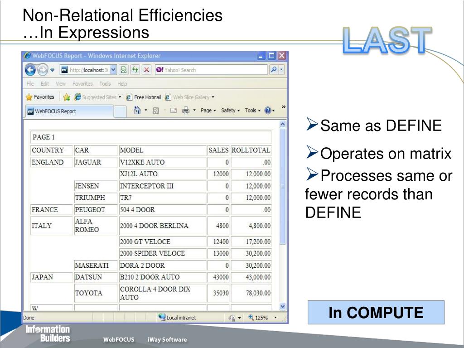Open the command bar Tools dropdown
The height and width of the screenshot is (348, 464).
tap(252, 111)
